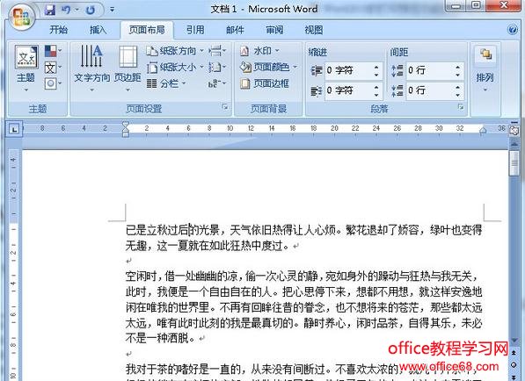Open Word help
This screenshot has height=381, width=525.
click(513, 30)
